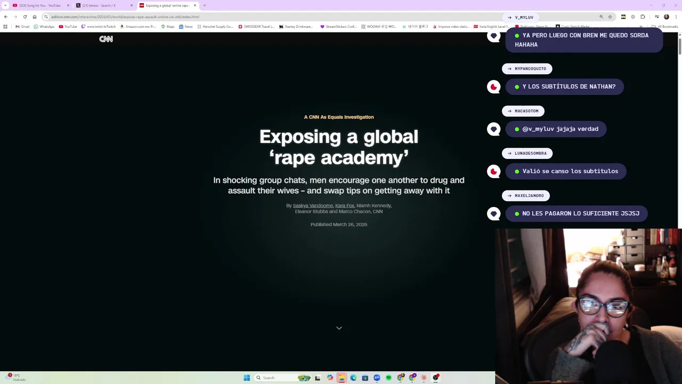Open the Insta English Level bookmark
Viewport: 682px width, 384px height.
[492, 27]
